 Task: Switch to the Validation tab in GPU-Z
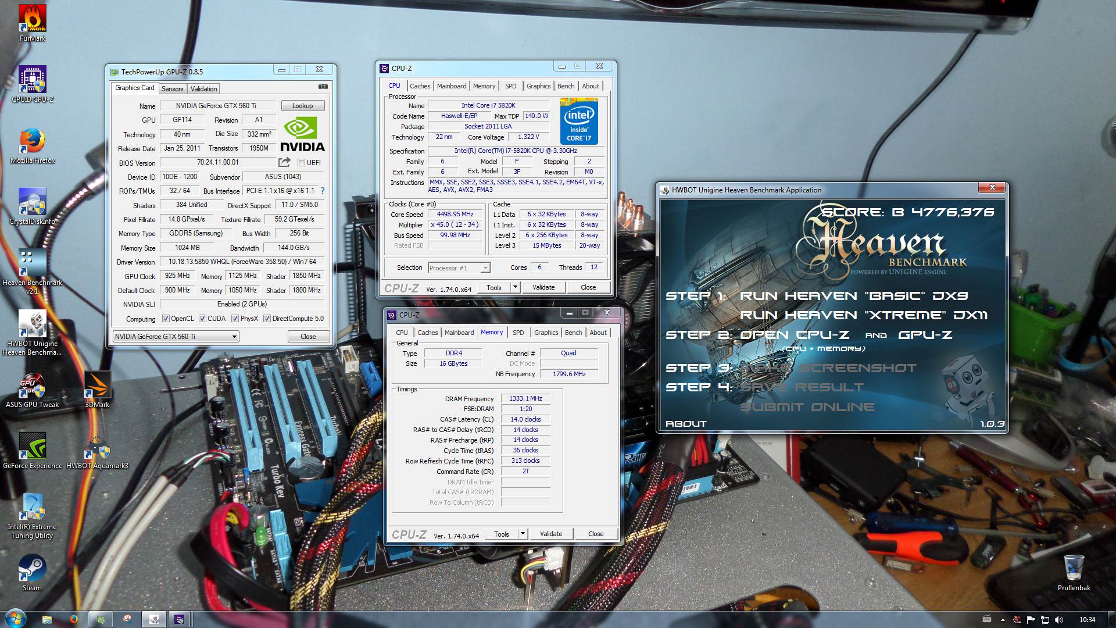click(203, 89)
